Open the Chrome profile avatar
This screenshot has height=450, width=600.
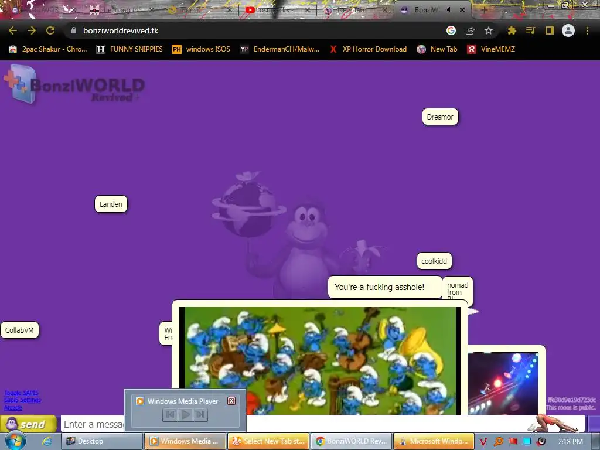pyautogui.click(x=568, y=30)
